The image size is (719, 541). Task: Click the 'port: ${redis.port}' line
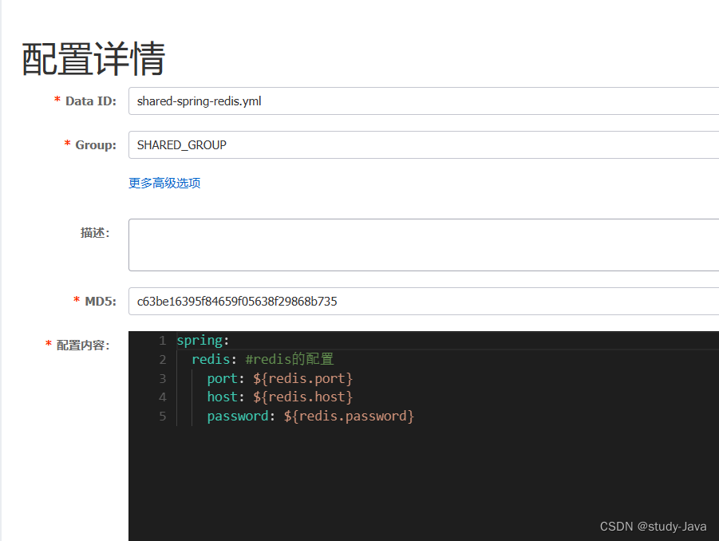(x=280, y=379)
